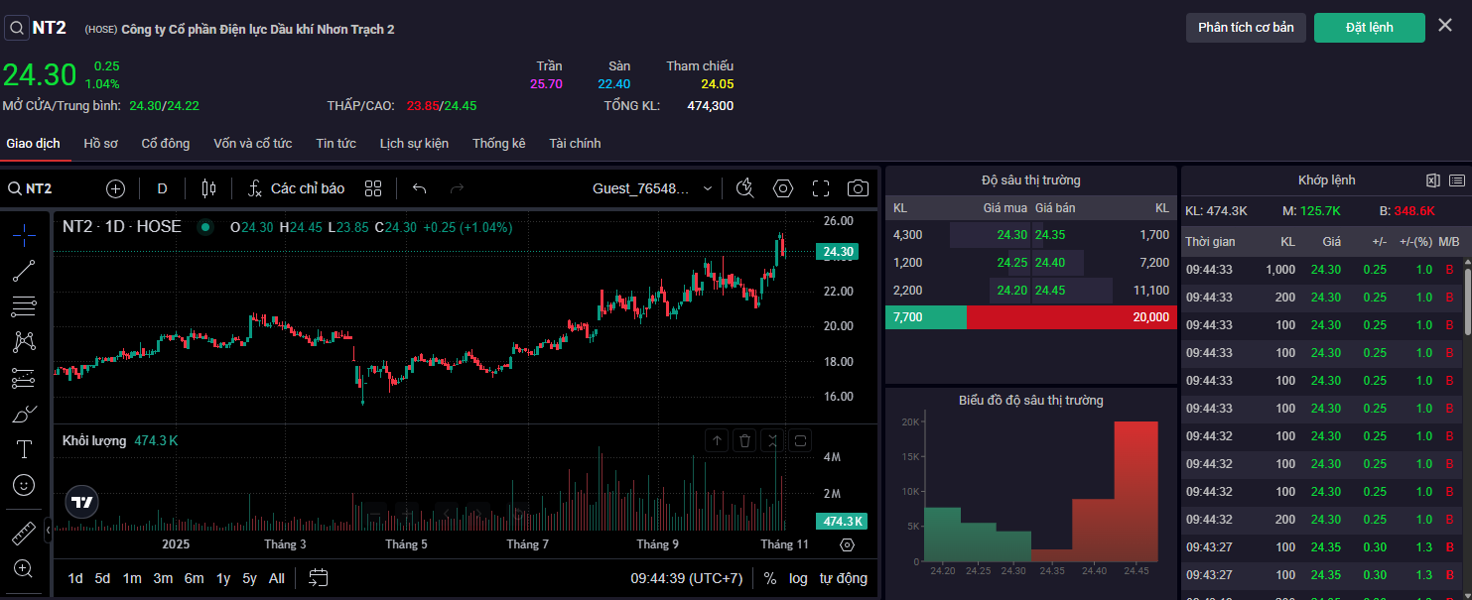Image resolution: width=1472 pixels, height=600 pixels.
Task: Export matched orders to Excel
Action: click(x=1432, y=180)
